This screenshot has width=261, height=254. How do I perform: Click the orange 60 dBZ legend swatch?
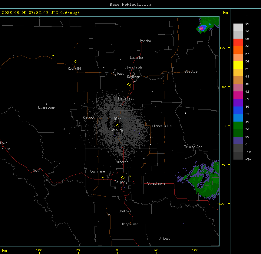[x=238, y=50]
